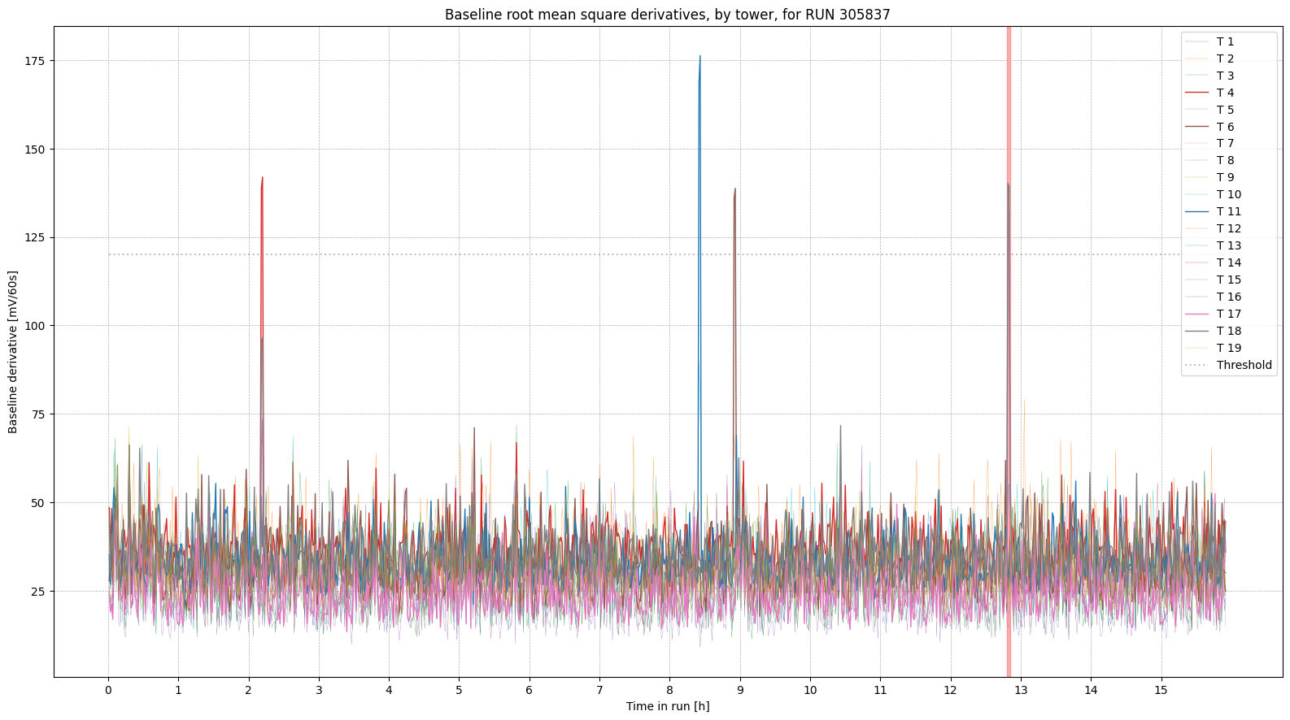Image resolution: width=1290 pixels, height=720 pixels.
Task: Select the Threshold legend entry
Action: click(x=1244, y=365)
